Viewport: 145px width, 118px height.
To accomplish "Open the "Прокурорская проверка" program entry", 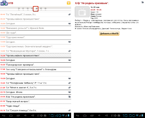I will (x=35, y=65).
